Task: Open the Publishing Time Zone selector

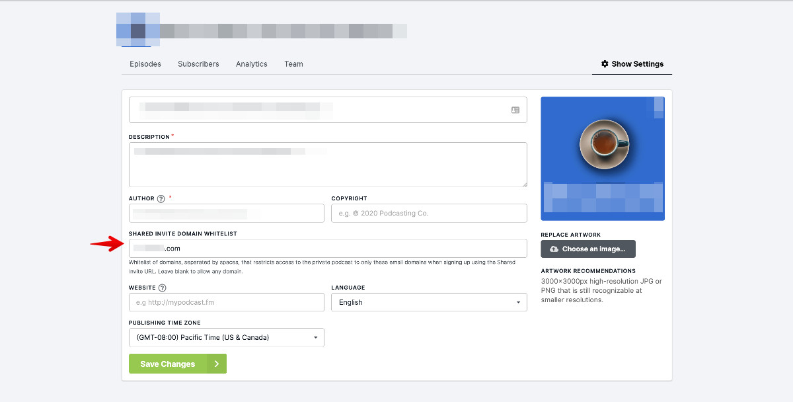Action: tap(226, 337)
